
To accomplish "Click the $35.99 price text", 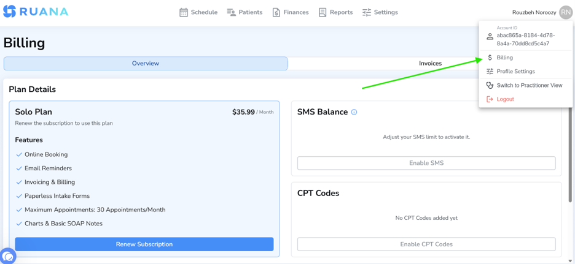I will (x=243, y=112).
